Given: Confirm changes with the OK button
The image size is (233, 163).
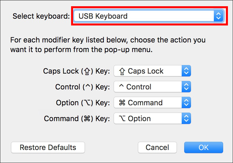Looking at the screenshot, I should click(204, 147).
